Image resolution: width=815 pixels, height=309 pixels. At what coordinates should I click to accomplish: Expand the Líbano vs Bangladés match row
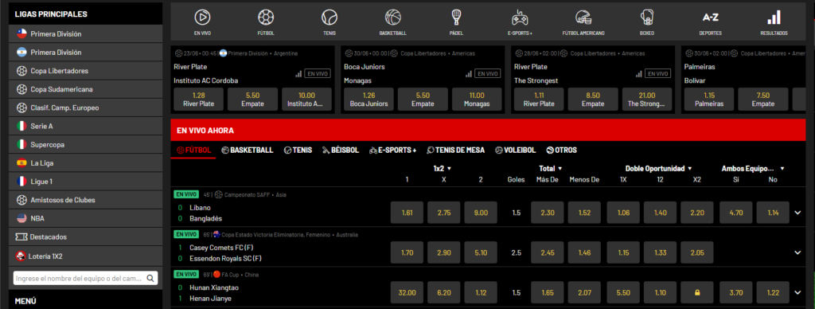click(x=797, y=213)
